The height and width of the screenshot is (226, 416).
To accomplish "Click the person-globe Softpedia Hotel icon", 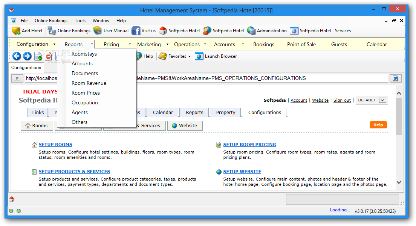I will (207, 31).
